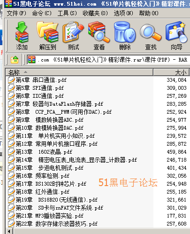
Task: Select file 第9章 模数转换器ADC.pdf
Action: [x=46, y=120]
